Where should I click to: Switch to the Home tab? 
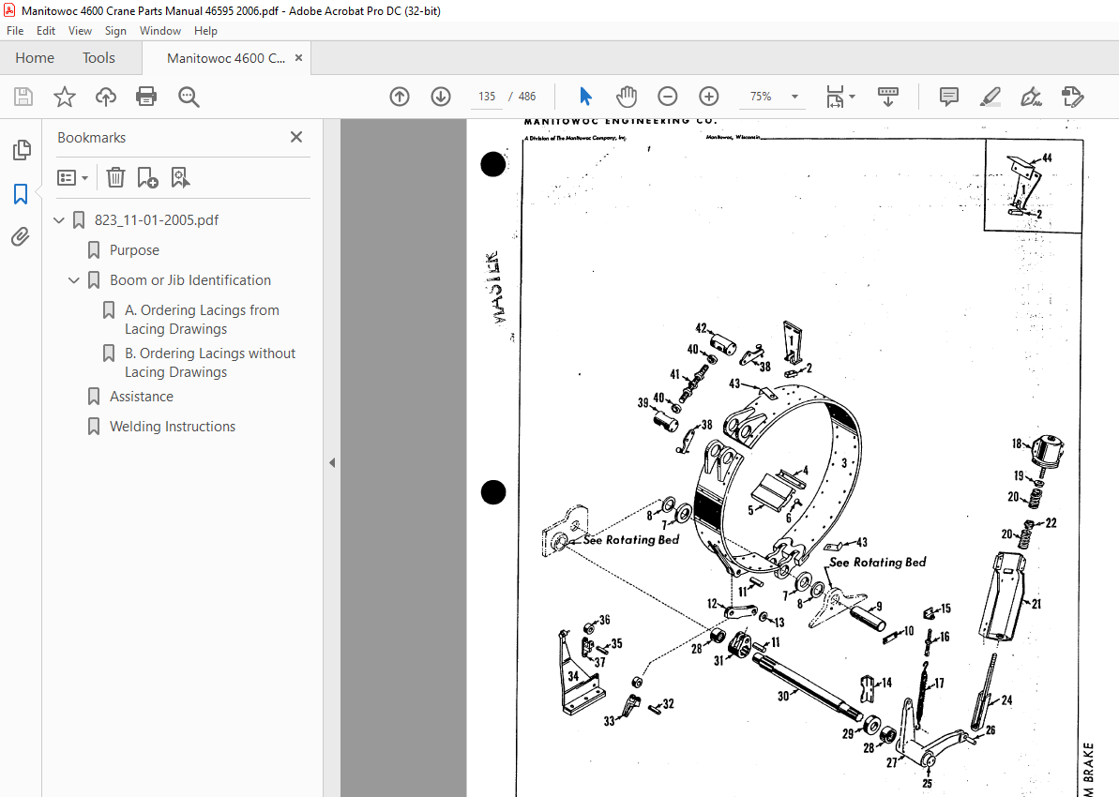pos(35,58)
